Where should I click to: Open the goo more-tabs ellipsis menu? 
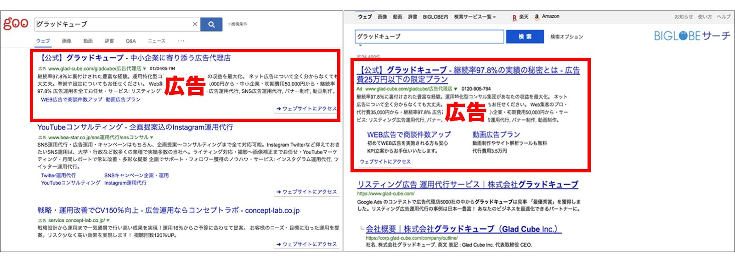[x=181, y=41]
